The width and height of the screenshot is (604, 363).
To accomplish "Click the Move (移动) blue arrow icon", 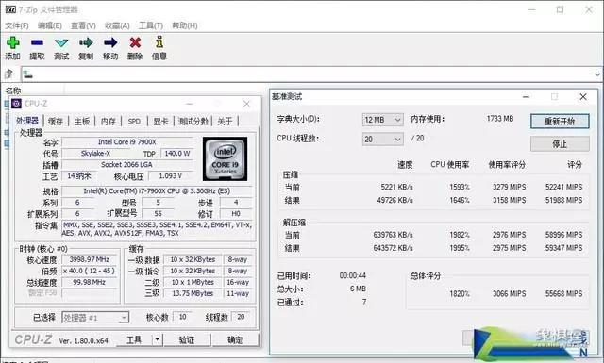I will point(110,42).
